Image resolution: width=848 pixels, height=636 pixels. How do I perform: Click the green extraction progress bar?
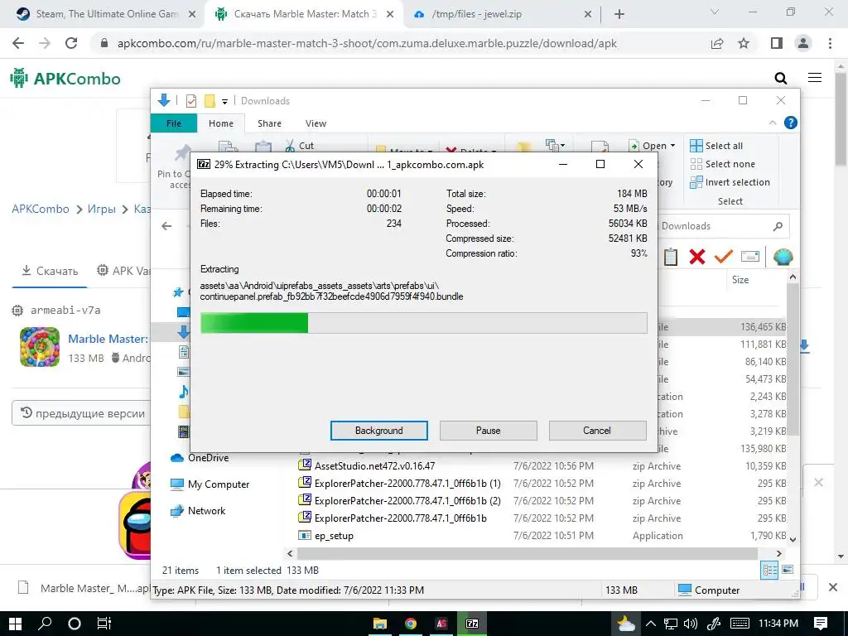423,323
